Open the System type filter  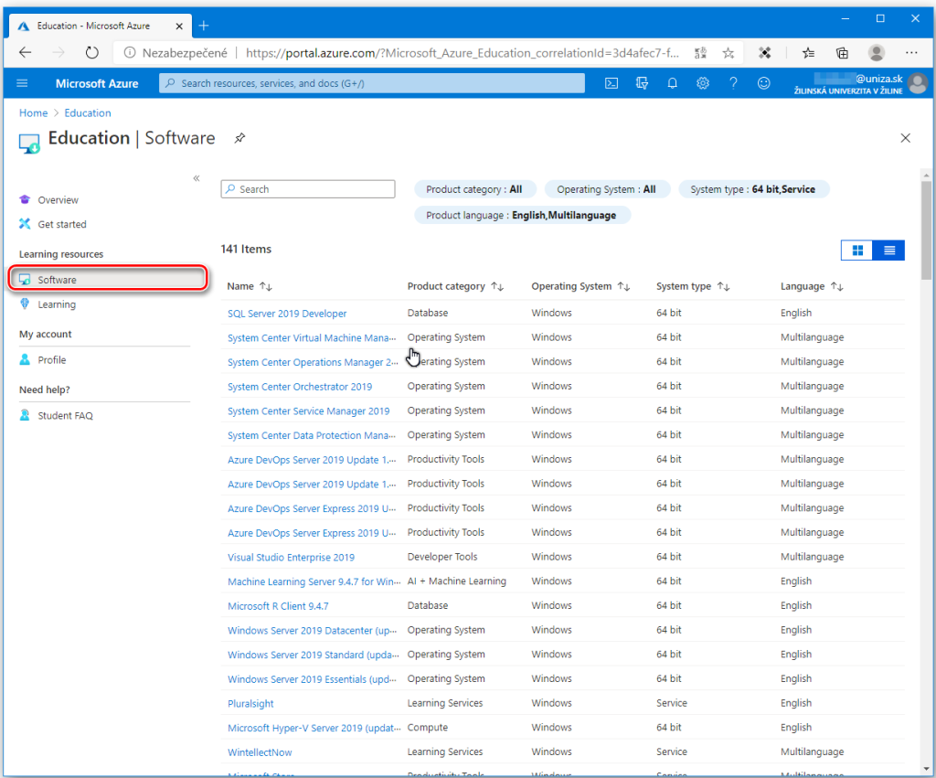click(753, 189)
